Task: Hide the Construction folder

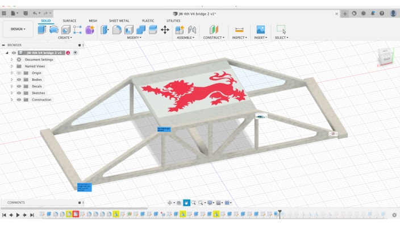Action: coord(19,100)
